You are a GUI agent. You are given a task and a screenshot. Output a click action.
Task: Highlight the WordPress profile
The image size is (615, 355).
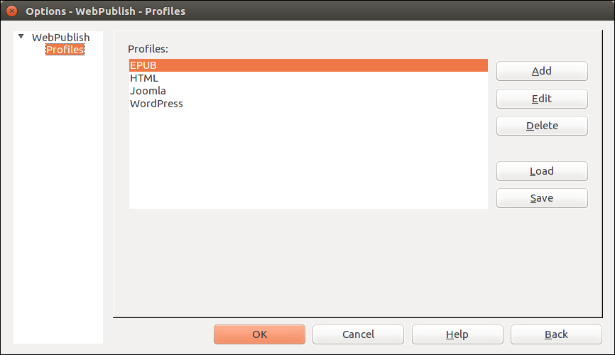308,104
